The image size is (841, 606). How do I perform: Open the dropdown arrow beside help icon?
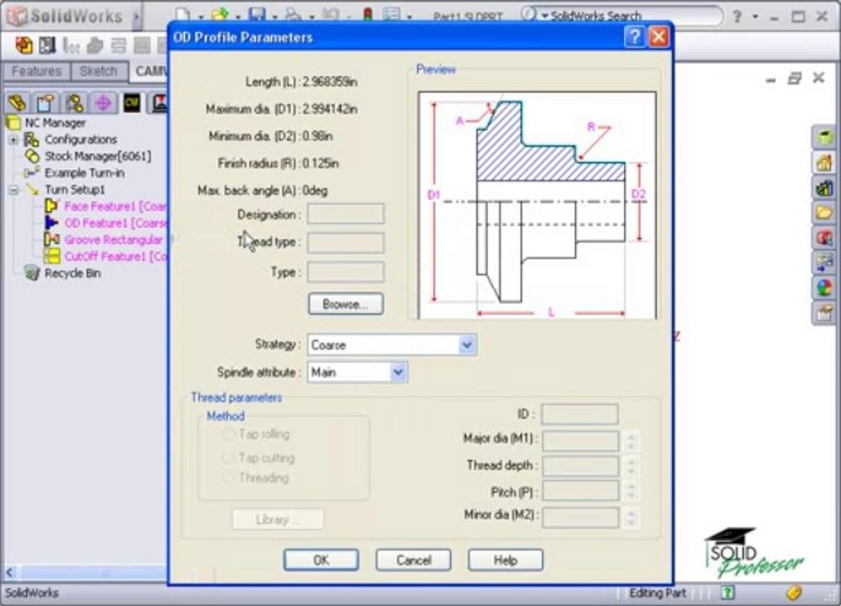755,16
